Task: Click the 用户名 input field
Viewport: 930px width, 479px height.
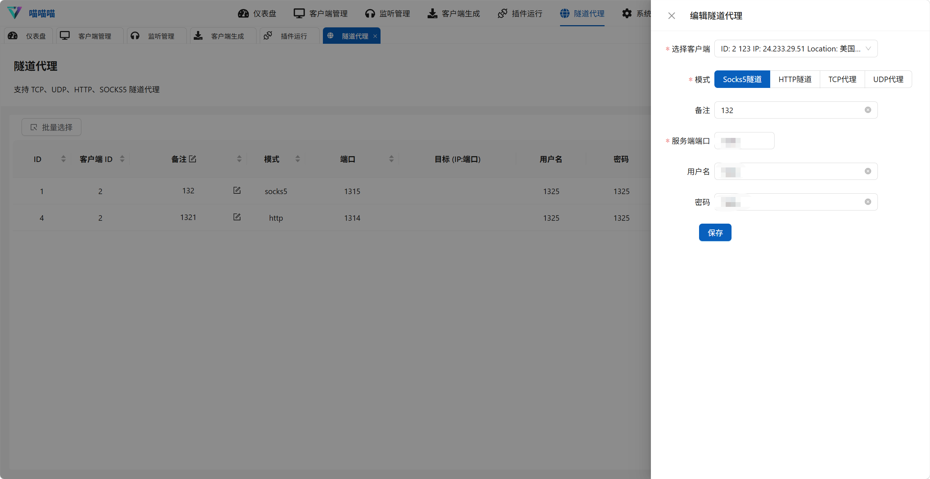Action: click(796, 171)
